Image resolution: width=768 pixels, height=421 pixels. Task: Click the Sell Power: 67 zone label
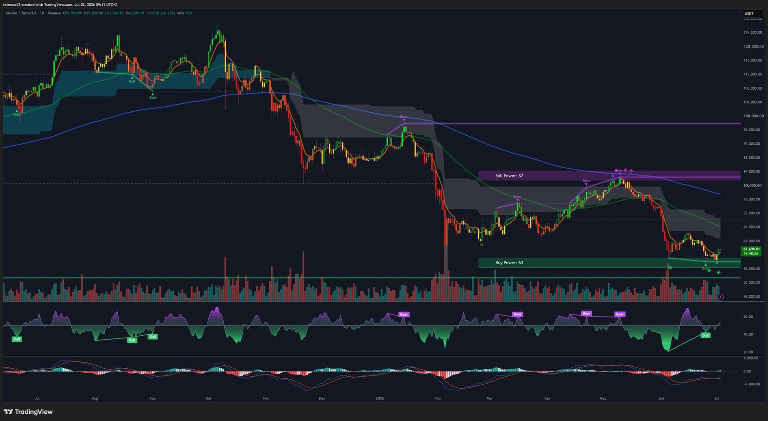[509, 176]
